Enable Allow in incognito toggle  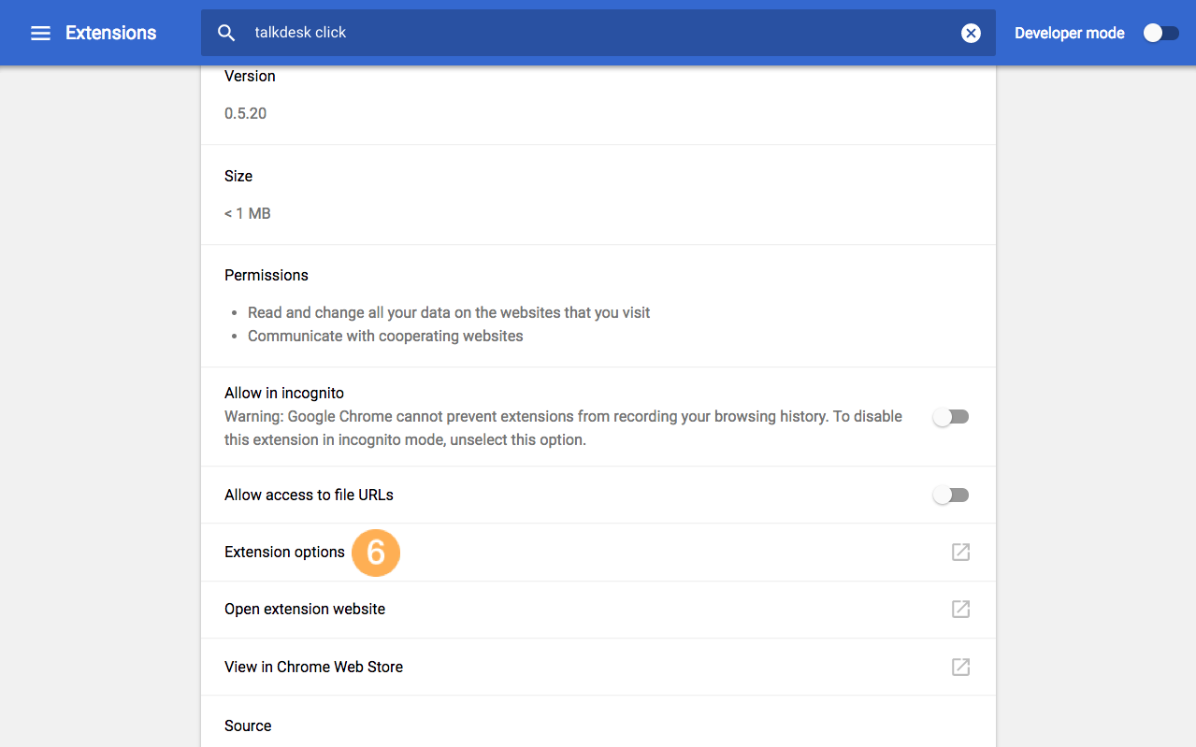pos(951,417)
